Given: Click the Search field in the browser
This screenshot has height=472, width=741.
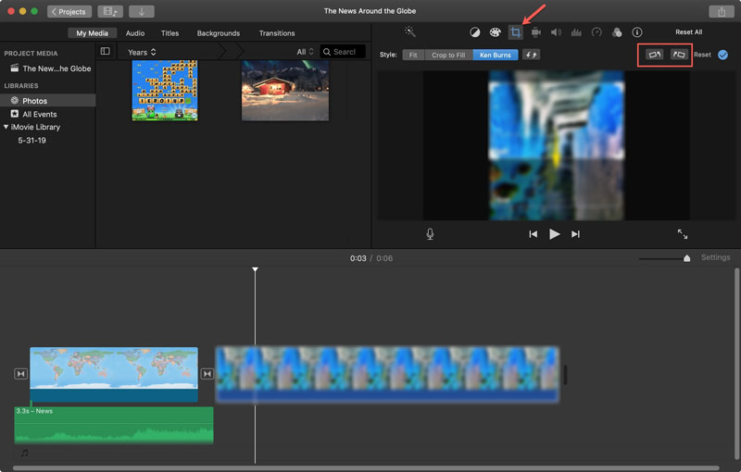Looking at the screenshot, I should [x=343, y=52].
